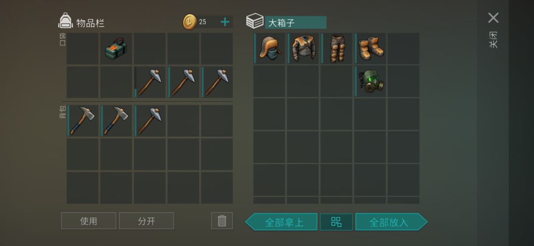
Task: Select the rightmost pickaxe in pocket row
Action: pos(217,82)
